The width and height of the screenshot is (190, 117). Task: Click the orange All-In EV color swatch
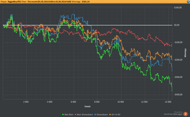(x=110, y=115)
